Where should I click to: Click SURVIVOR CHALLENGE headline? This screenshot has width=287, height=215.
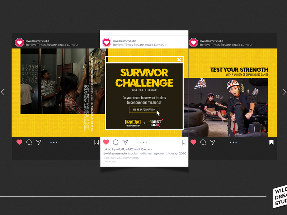[x=144, y=78]
